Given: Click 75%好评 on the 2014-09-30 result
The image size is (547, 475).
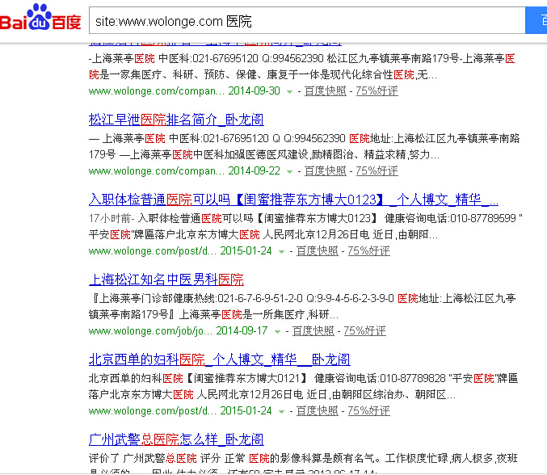Looking at the screenshot, I should pyautogui.click(x=377, y=91).
